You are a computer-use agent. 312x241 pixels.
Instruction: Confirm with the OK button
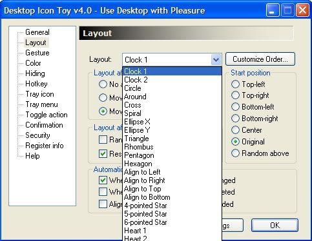click(x=275, y=225)
